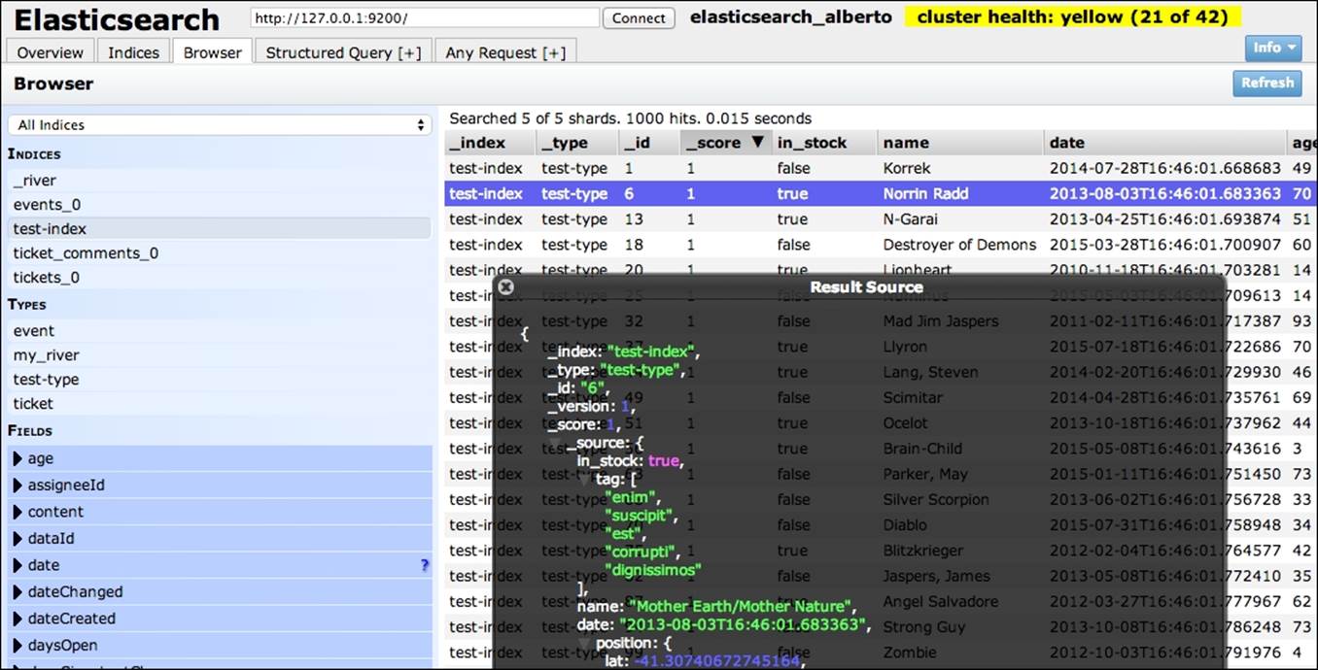This screenshot has height=670, width=1318.
Task: Click the yellow cluster health indicator
Action: click(x=1072, y=17)
